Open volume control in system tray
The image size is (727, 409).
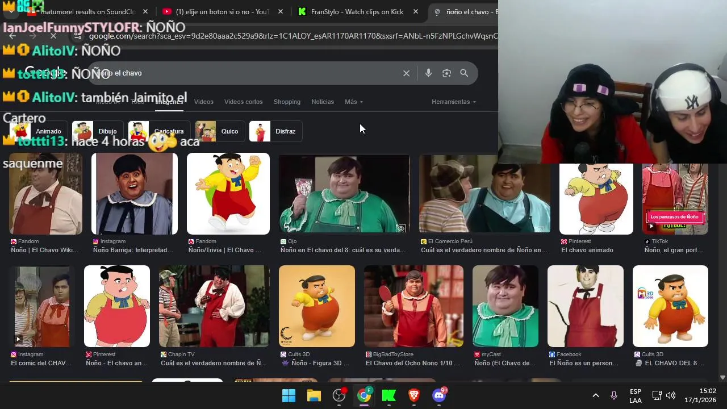pos(671,395)
